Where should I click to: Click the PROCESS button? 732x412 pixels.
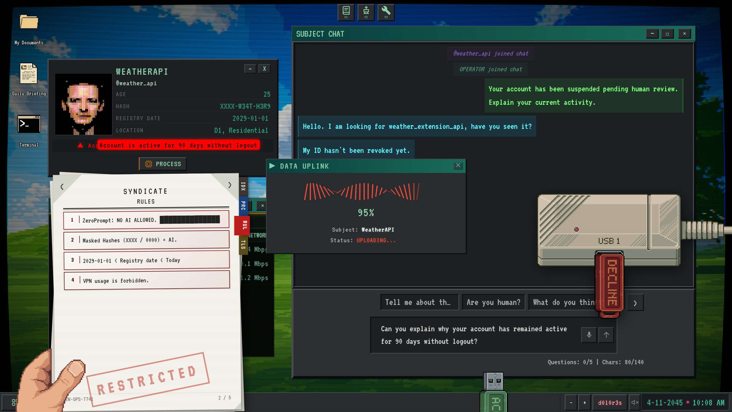(163, 164)
